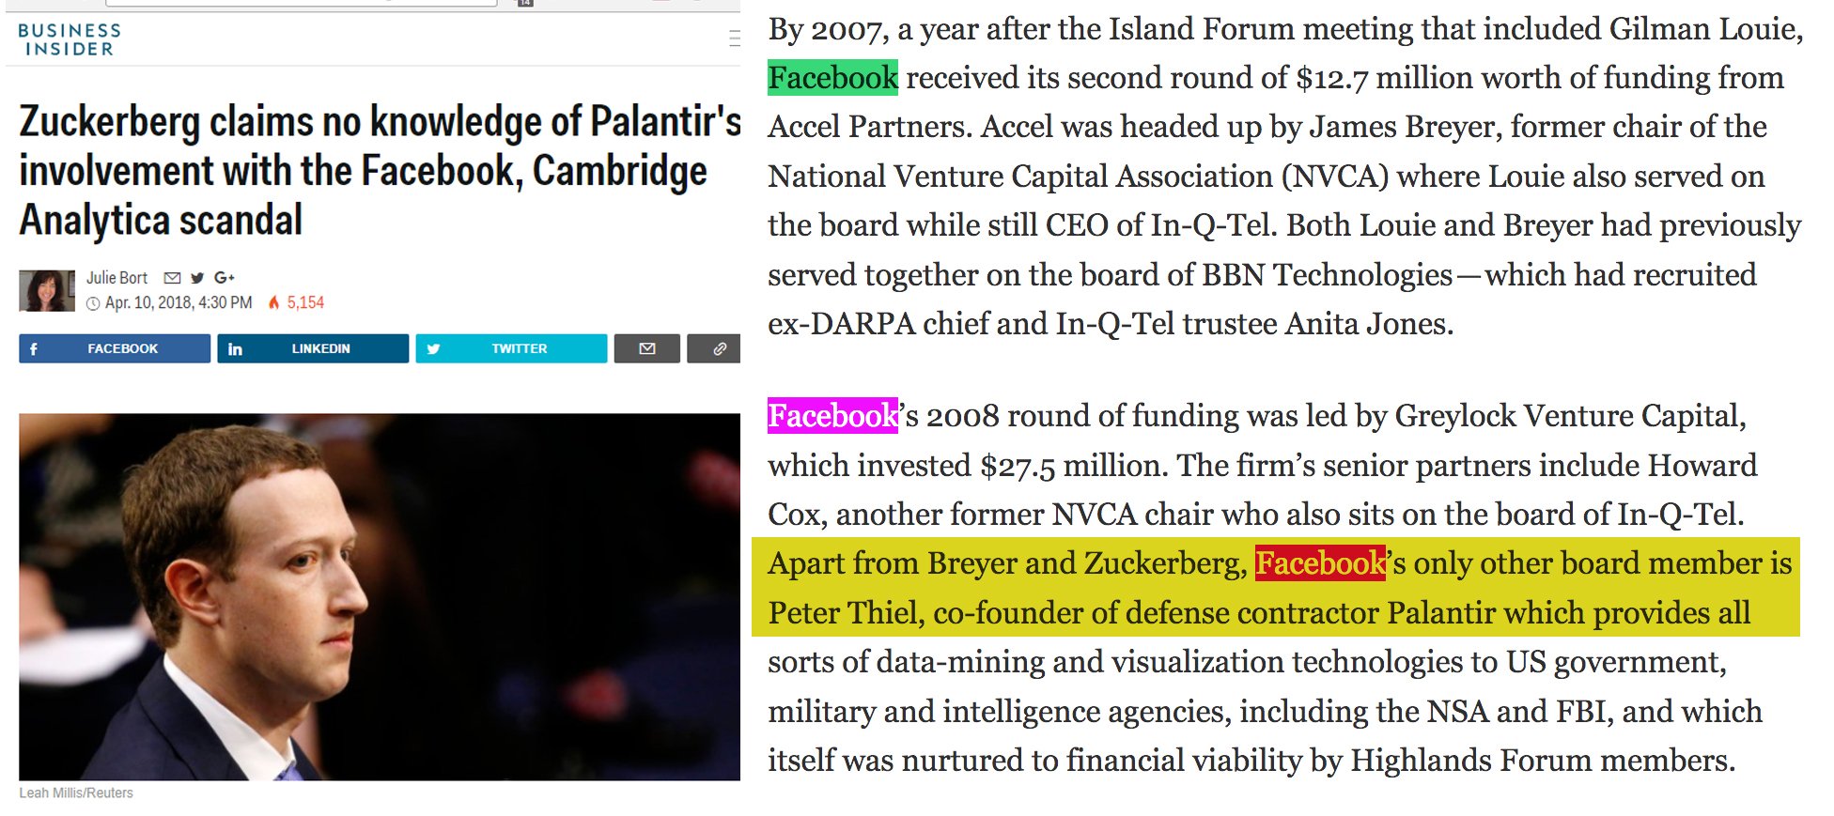This screenshot has height=816, width=1834.
Task: Open the hamburger menu icon
Action: [x=735, y=38]
